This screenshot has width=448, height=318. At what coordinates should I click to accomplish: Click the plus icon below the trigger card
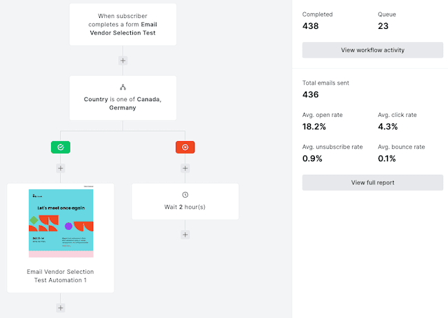coord(123,61)
